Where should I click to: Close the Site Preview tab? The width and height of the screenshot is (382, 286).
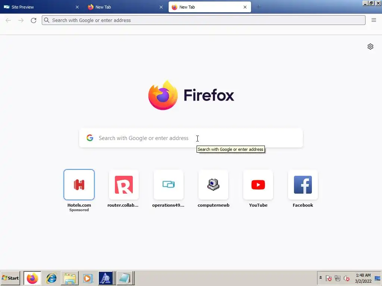[77, 7]
